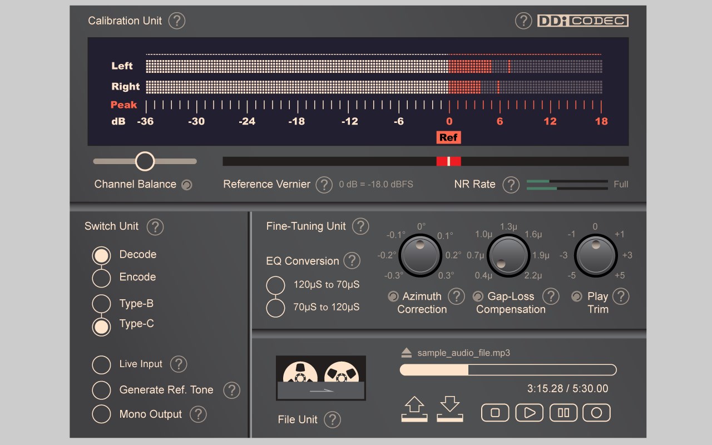Click the Gap-Loss Compensation knob

pos(508,255)
